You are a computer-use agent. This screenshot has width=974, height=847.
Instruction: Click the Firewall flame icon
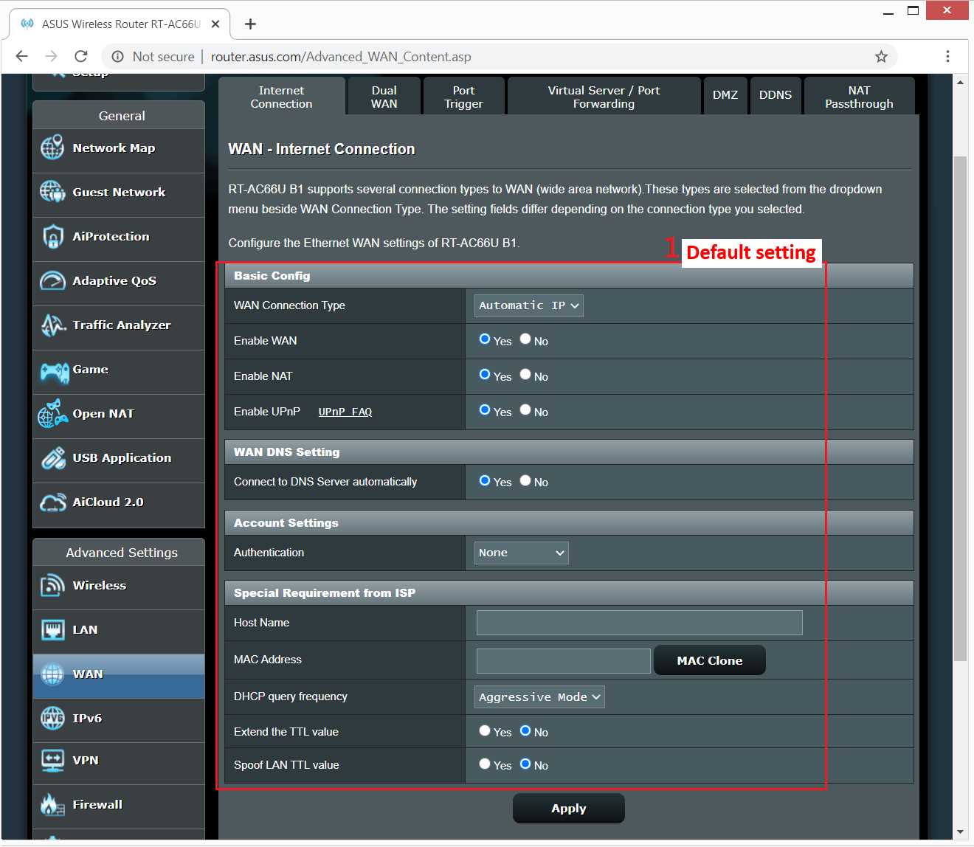point(52,804)
